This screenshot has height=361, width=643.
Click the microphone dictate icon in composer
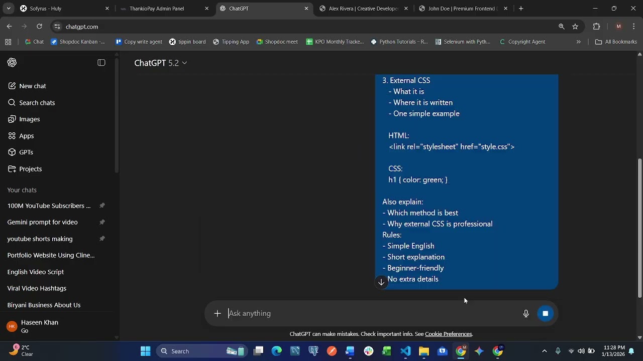(x=526, y=313)
